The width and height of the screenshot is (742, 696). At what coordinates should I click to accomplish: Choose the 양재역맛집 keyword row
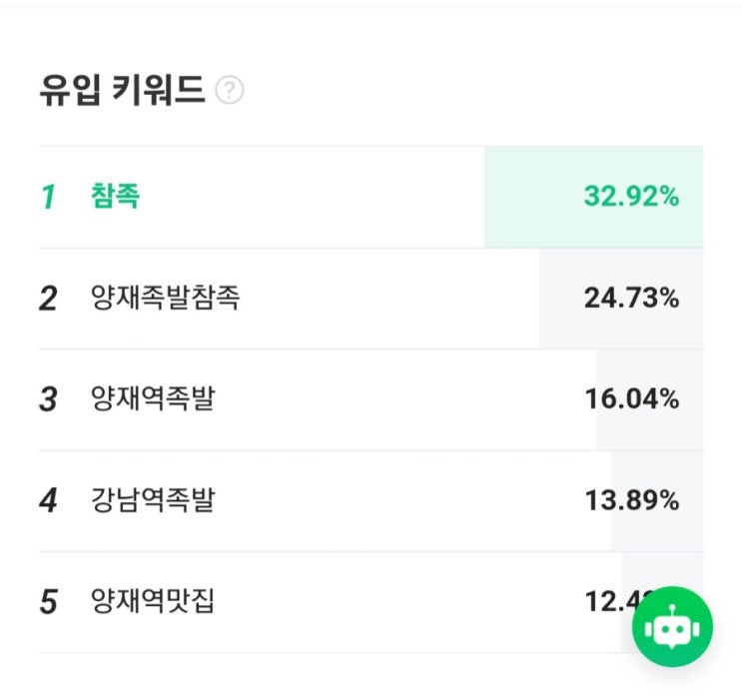(x=152, y=602)
